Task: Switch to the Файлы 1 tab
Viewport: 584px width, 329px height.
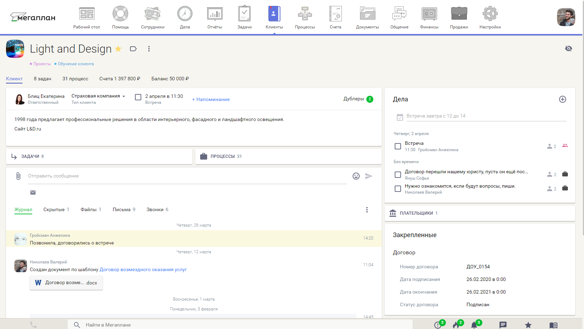Action: 91,210
